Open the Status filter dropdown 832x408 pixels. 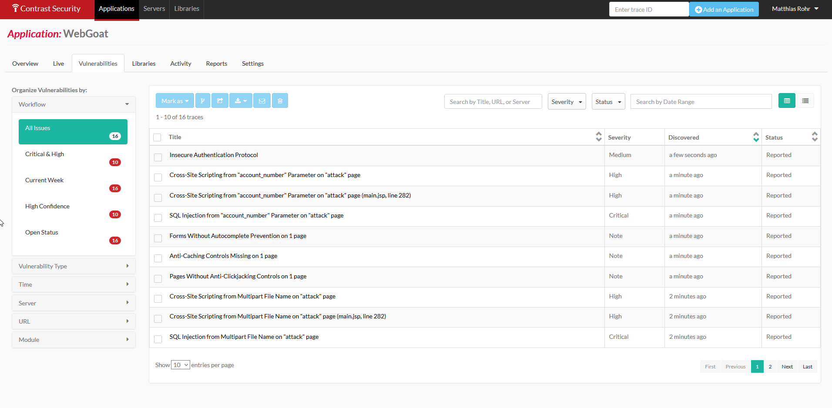click(x=608, y=102)
